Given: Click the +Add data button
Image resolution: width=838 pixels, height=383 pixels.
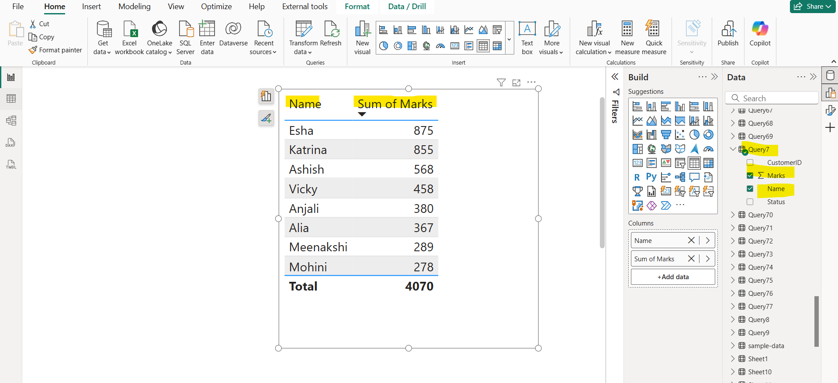Looking at the screenshot, I should pyautogui.click(x=673, y=277).
